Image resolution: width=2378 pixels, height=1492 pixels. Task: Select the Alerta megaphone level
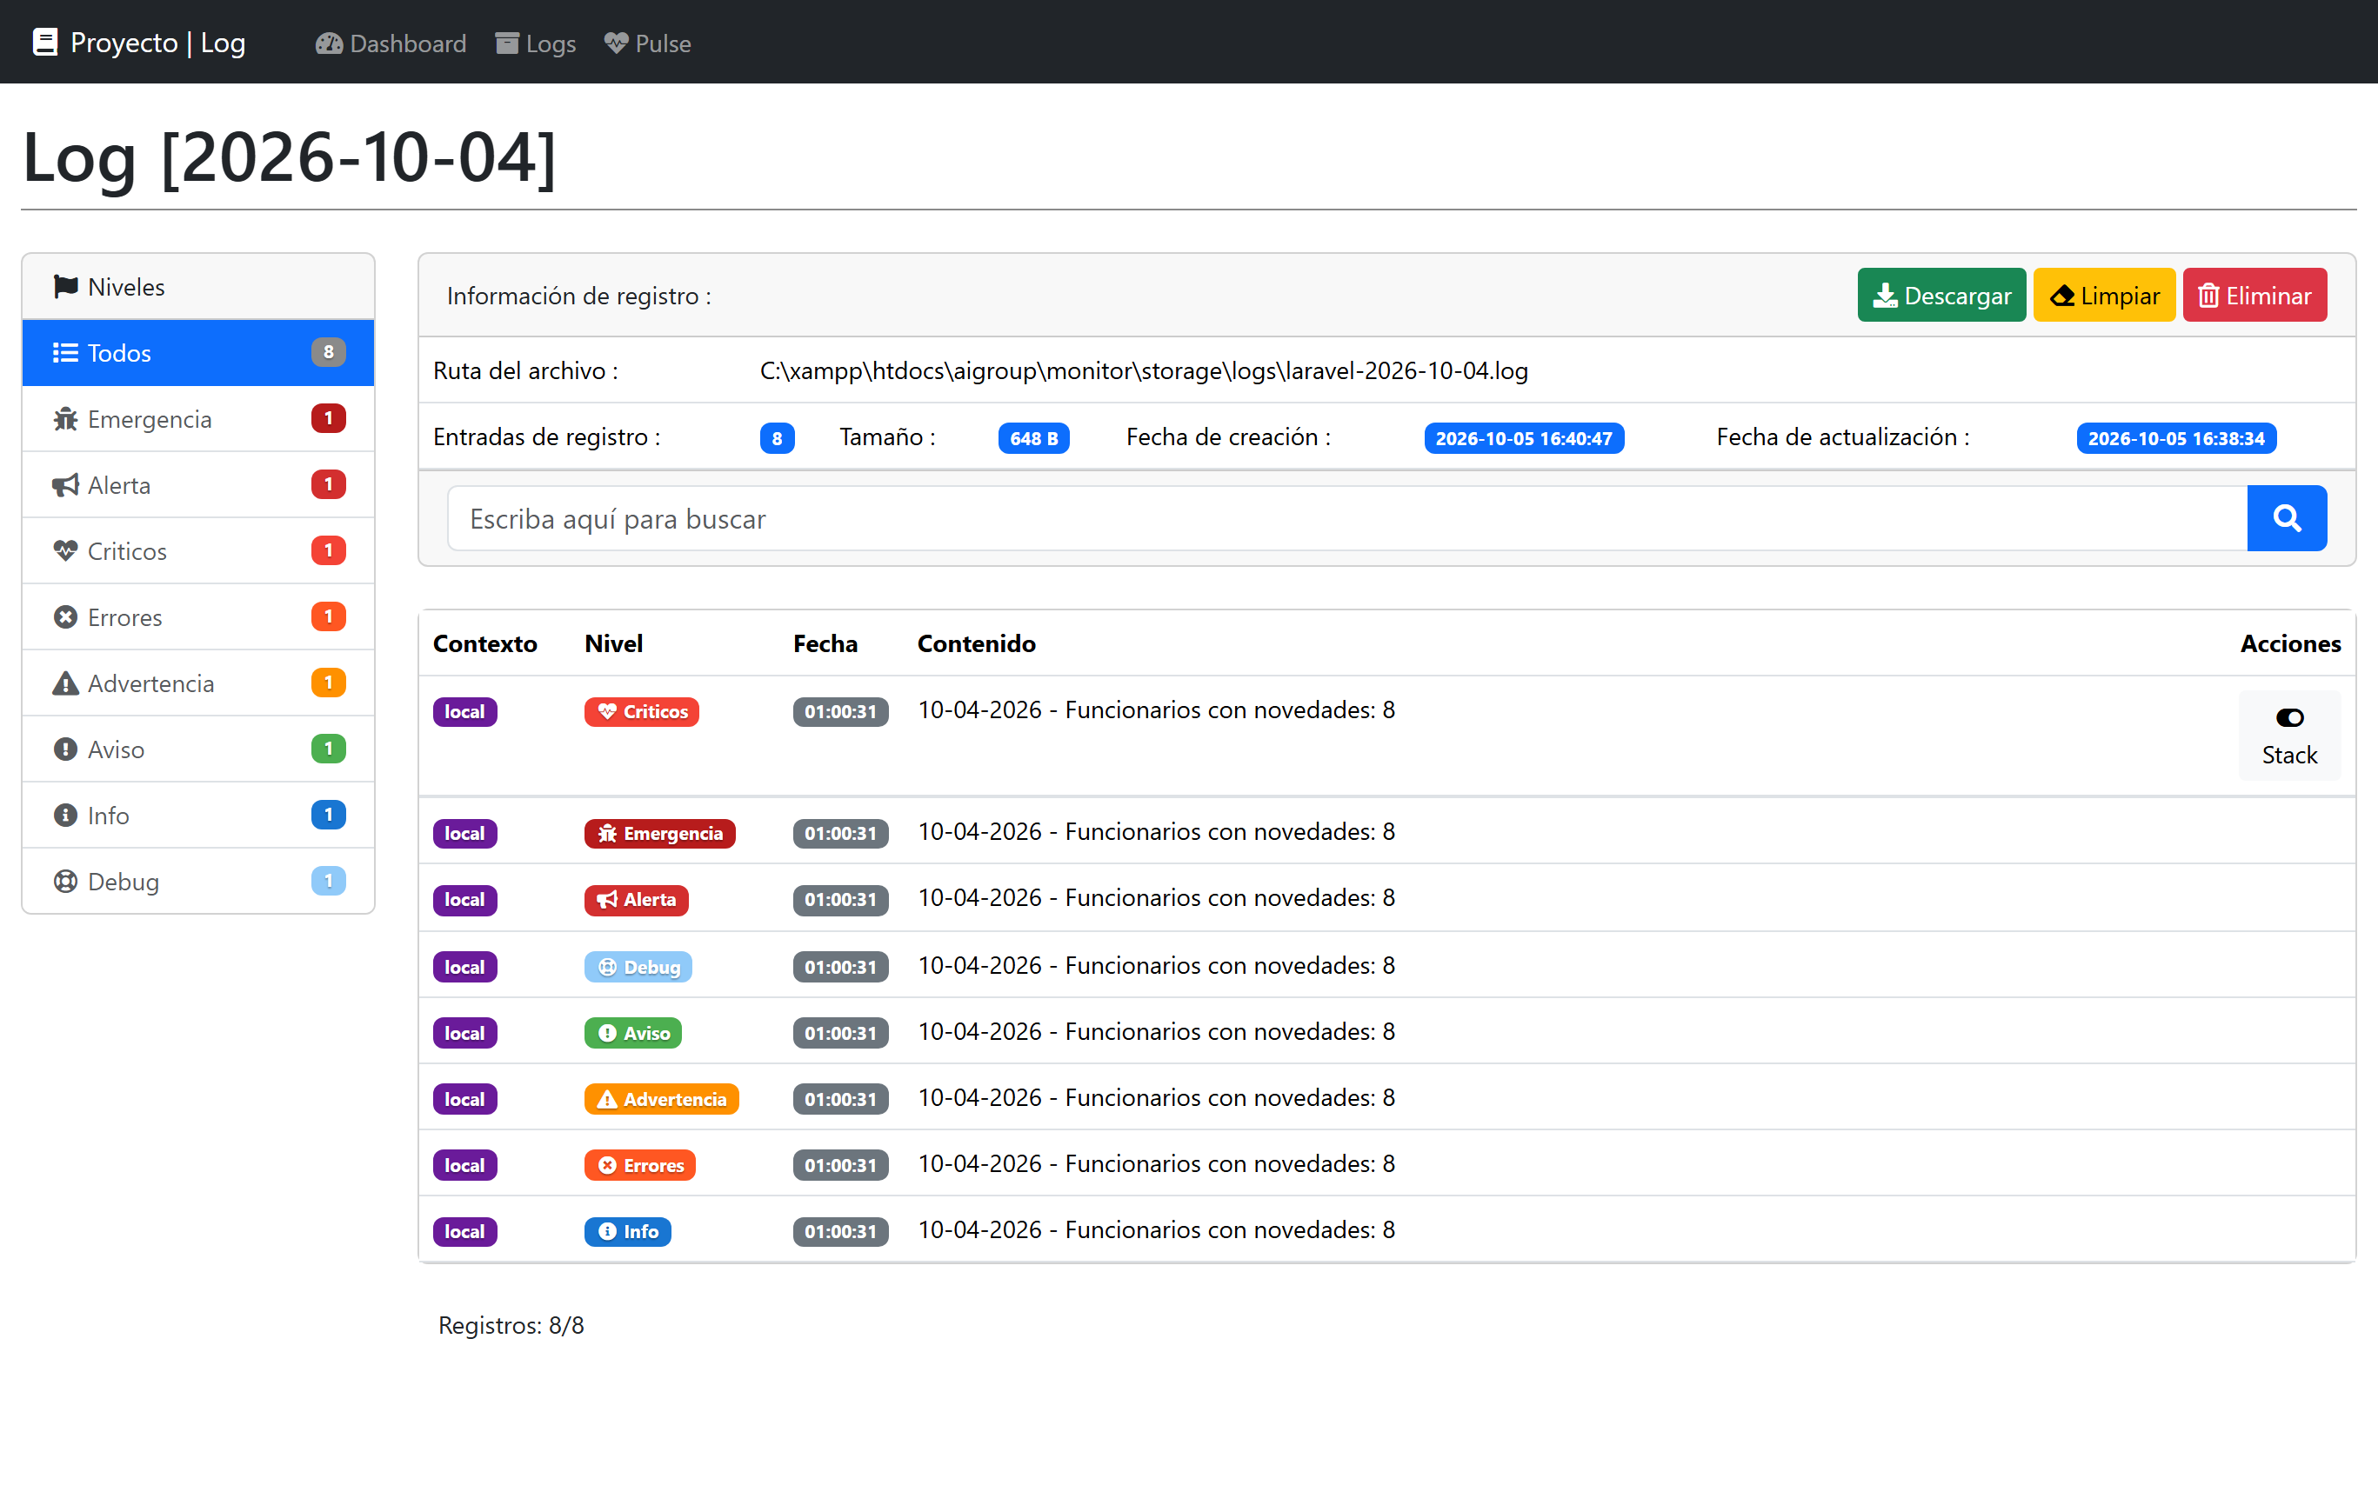click(198, 484)
